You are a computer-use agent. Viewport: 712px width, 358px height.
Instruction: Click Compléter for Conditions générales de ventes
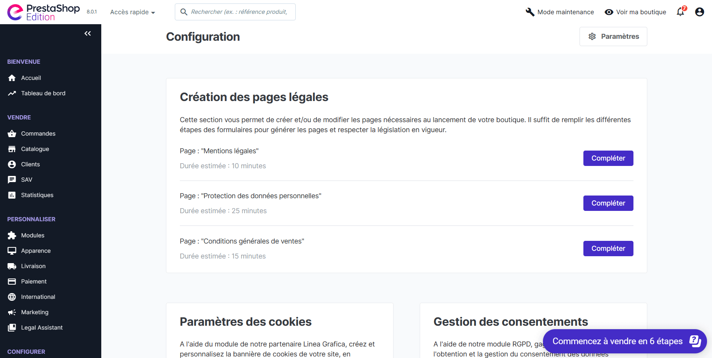(x=608, y=249)
